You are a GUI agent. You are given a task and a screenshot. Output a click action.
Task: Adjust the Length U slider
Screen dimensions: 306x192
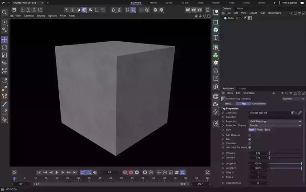[x=286, y=163]
